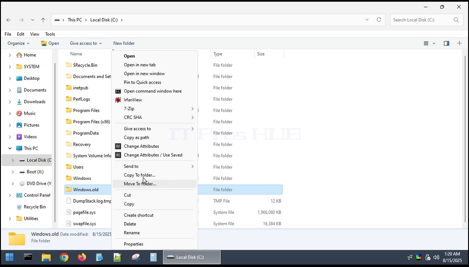469x267 pixels.
Task: Expand the Give access to toolbar dropdown
Action: (86, 43)
